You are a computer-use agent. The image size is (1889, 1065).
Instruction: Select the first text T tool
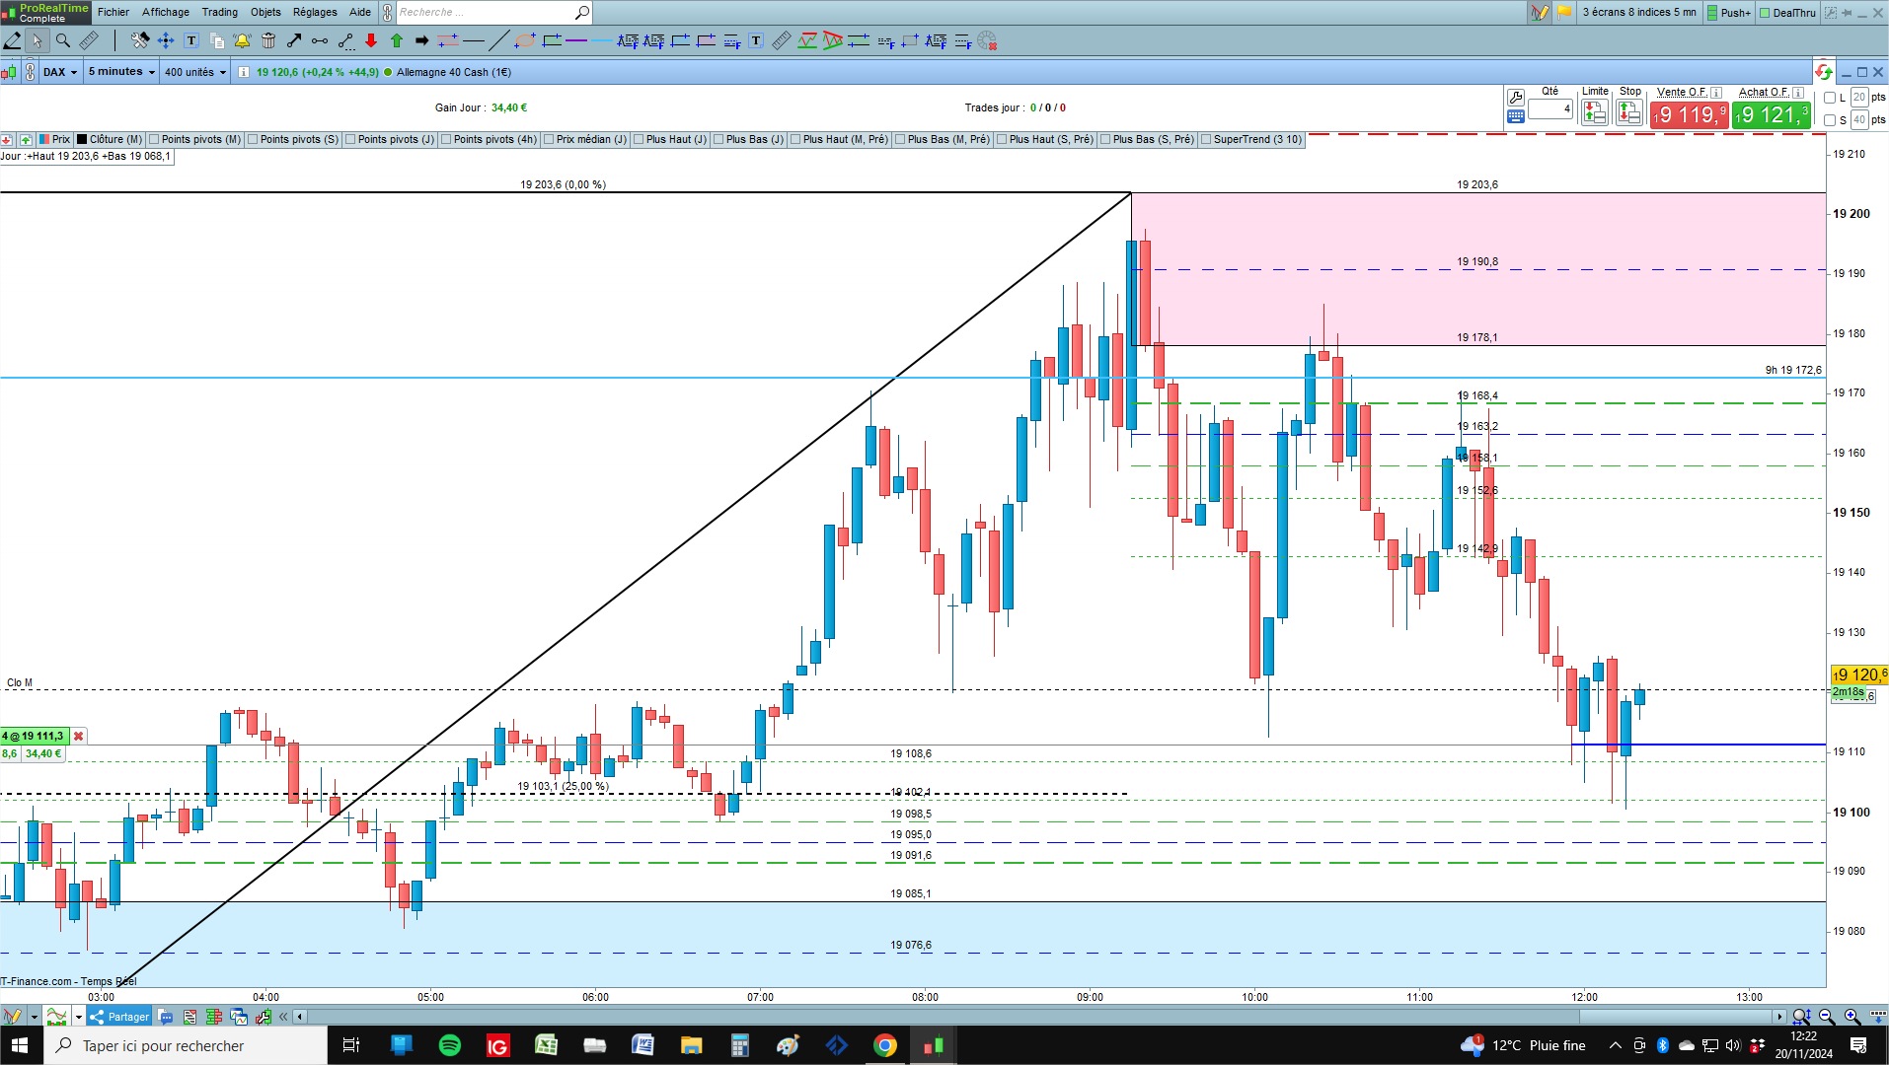(191, 40)
